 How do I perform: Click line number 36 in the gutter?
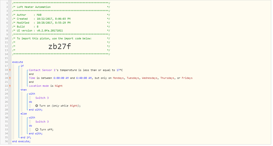(x=6, y=141)
